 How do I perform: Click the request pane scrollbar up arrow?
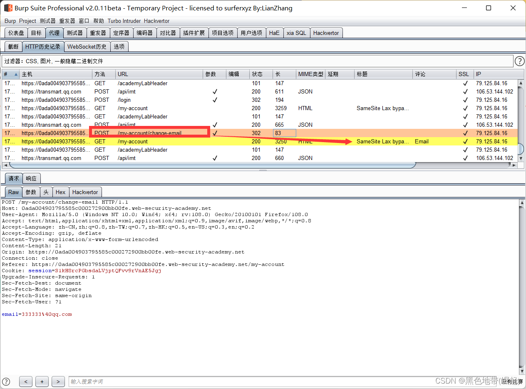coord(522,202)
